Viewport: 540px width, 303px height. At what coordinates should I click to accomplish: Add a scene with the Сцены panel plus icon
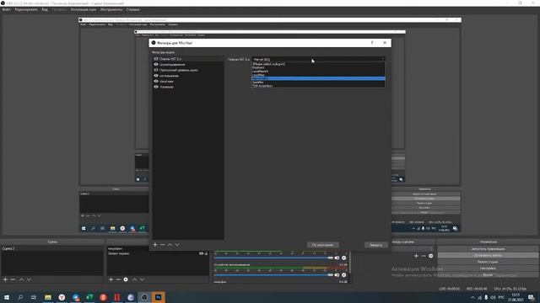5,279
